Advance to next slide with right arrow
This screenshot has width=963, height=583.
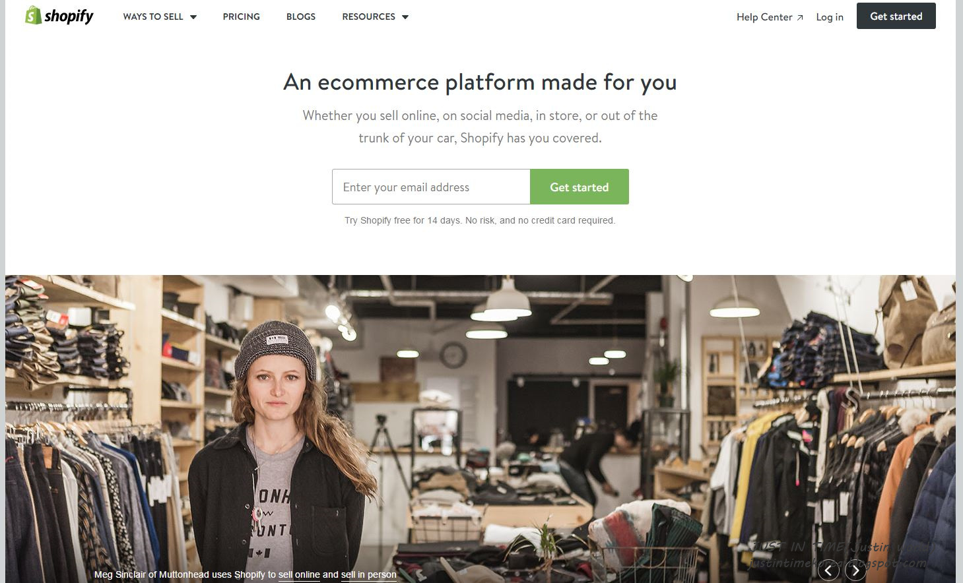(x=855, y=570)
